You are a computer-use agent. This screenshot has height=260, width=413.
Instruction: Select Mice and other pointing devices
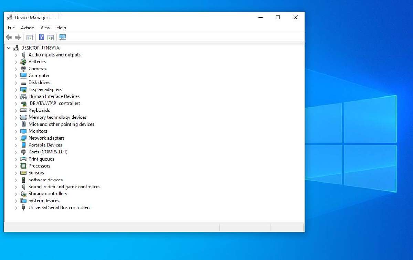click(61, 124)
